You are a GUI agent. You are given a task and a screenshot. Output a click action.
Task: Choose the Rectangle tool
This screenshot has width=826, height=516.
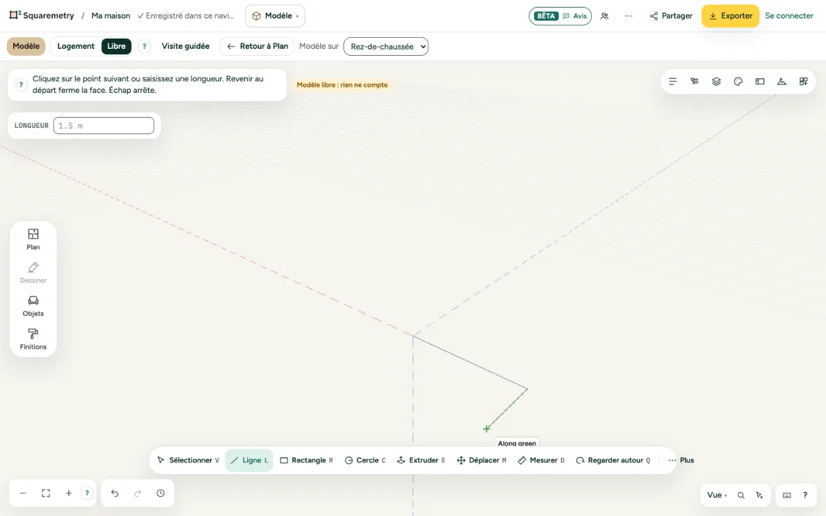tap(306, 460)
